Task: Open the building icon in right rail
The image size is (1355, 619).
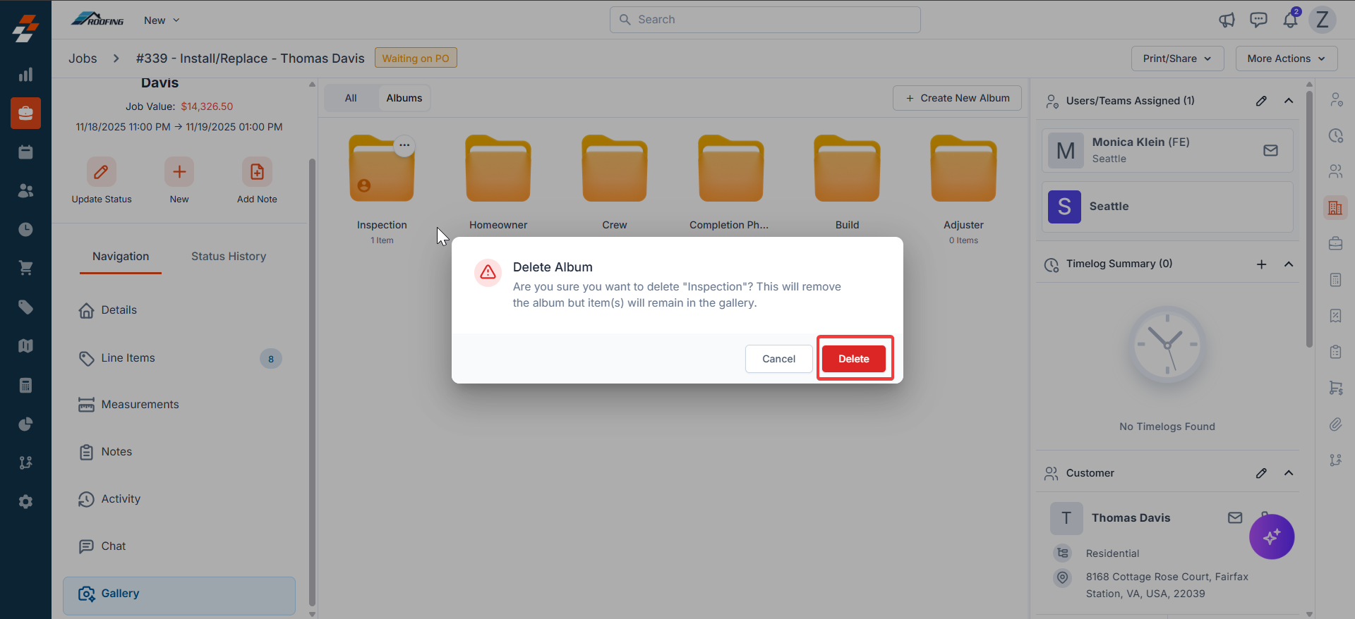Action: pos(1335,208)
